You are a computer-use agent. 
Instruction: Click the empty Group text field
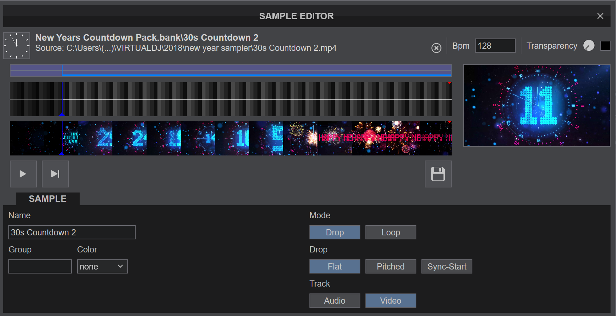click(x=40, y=267)
